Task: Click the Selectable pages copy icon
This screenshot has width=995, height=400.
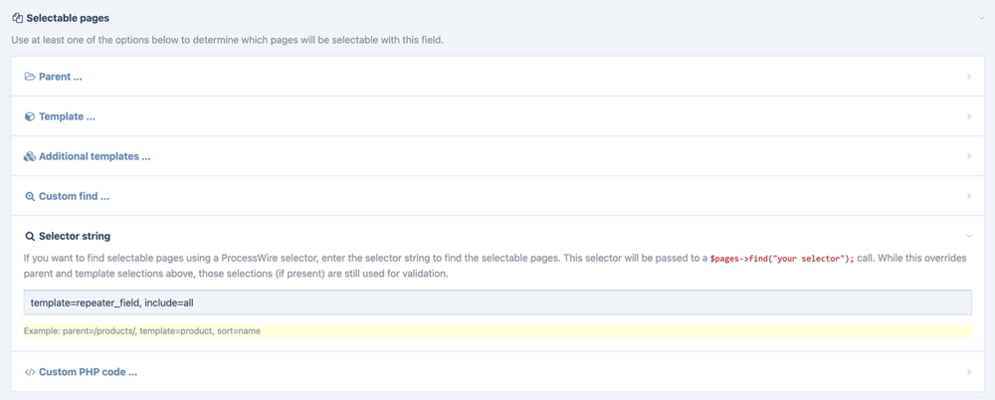Action: tap(18, 18)
